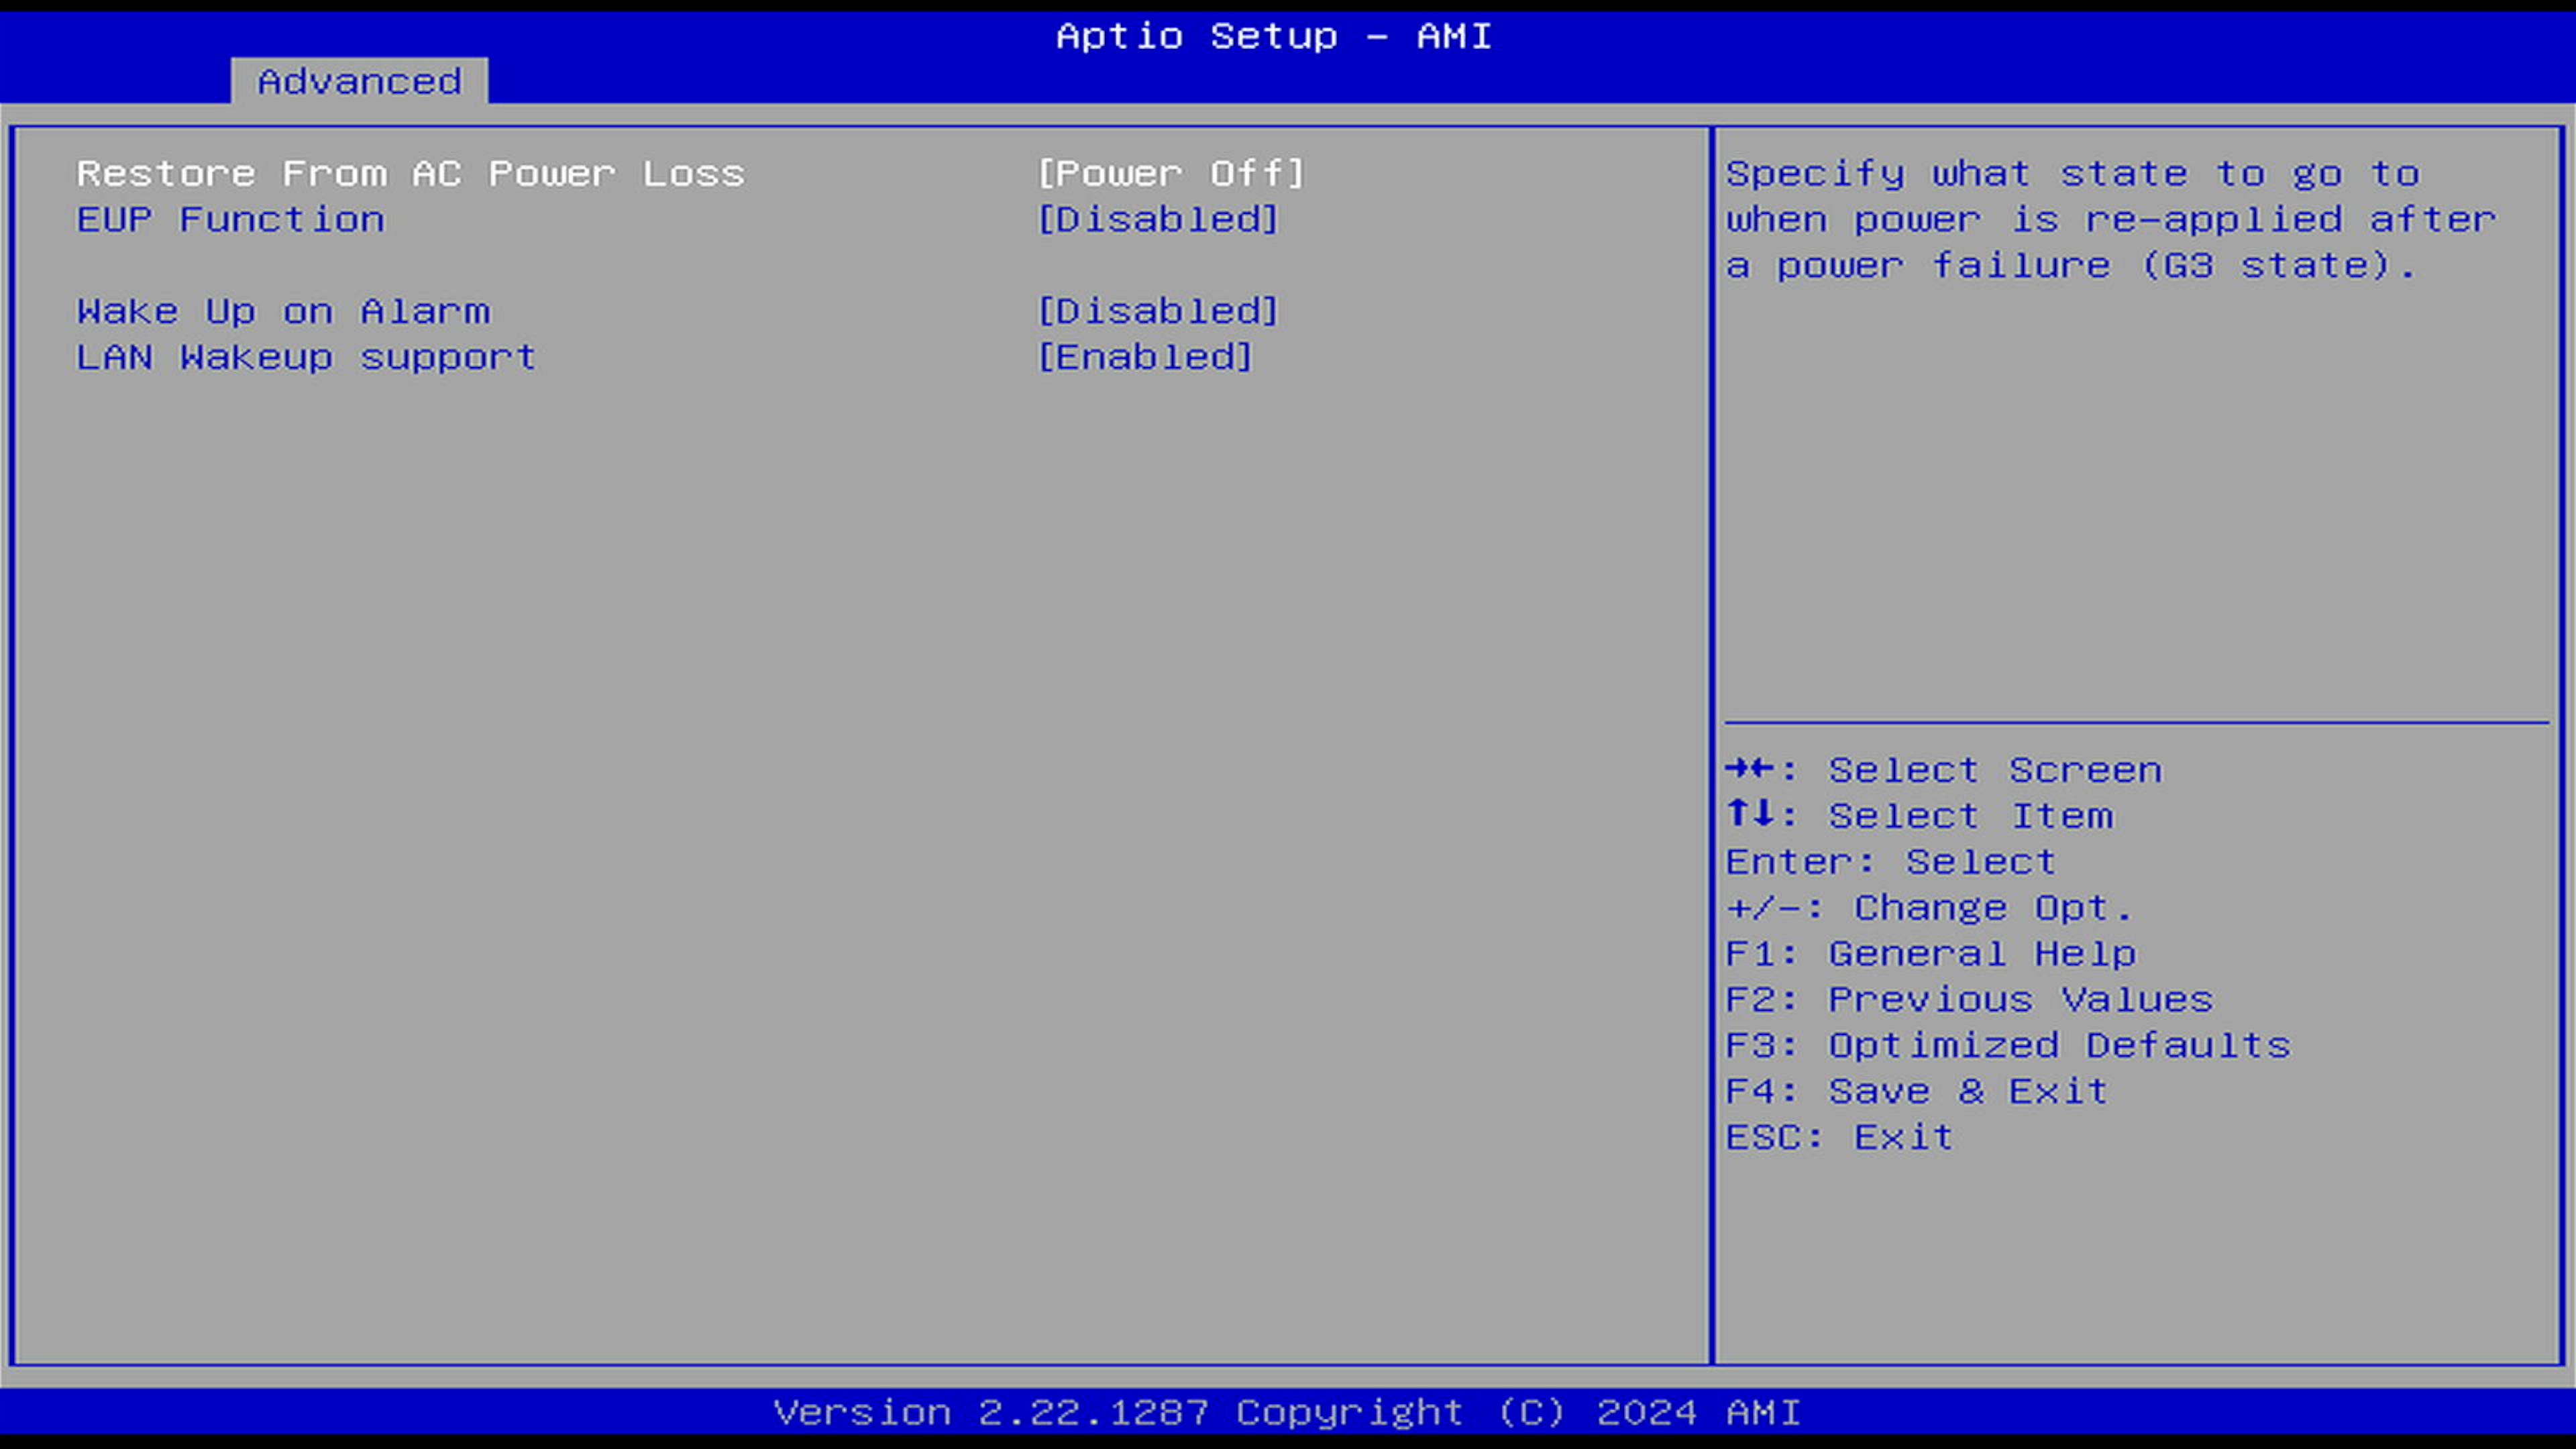2576x1449 pixels.
Task: Click F1: General Help
Action: click(1930, 954)
